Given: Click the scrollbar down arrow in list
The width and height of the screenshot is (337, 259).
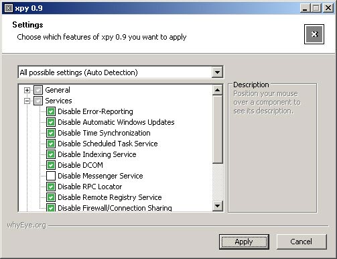Looking at the screenshot, I should (x=217, y=206).
